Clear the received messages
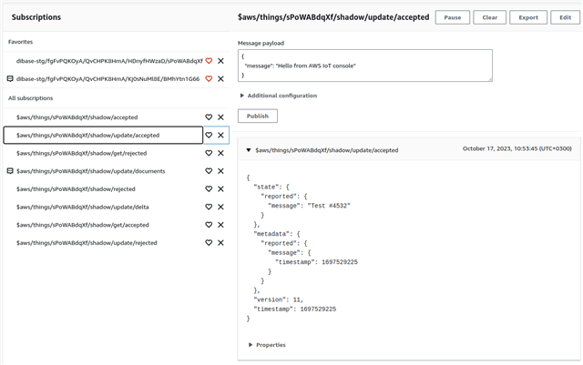This screenshot has width=583, height=365. 490,17
